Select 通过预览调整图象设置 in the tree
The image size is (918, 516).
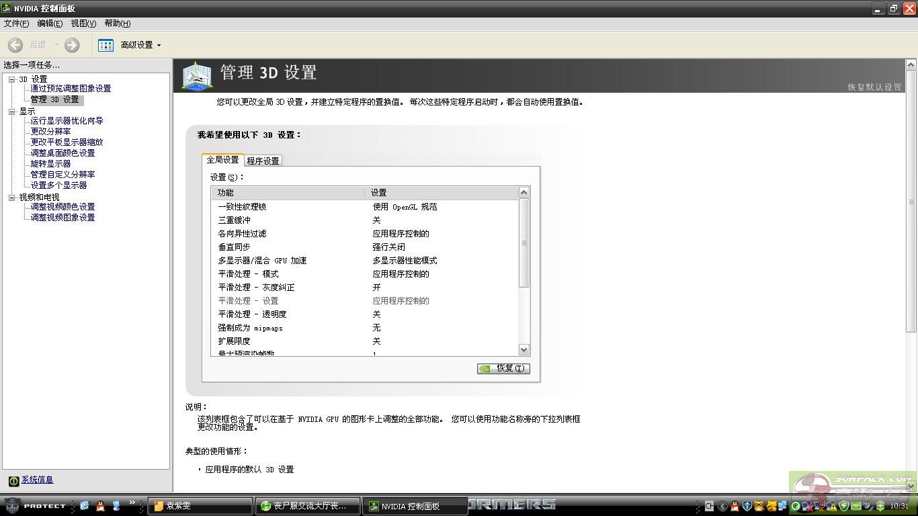71,89
